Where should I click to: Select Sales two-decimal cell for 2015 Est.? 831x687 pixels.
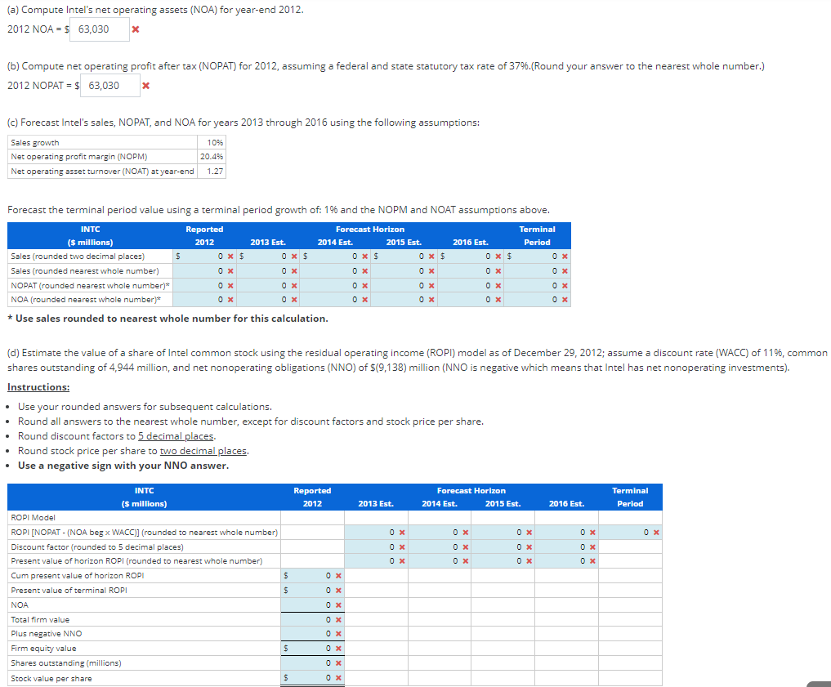tap(404, 257)
